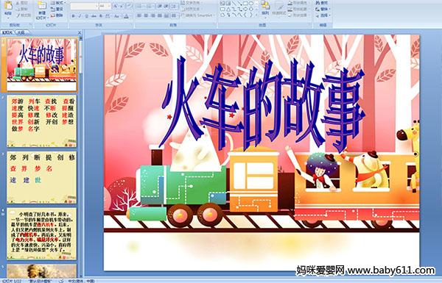Click the font color A icon

click(126, 16)
